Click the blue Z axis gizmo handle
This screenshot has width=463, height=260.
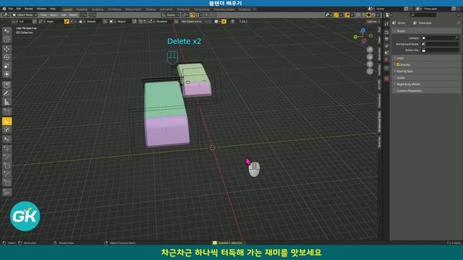363,30
